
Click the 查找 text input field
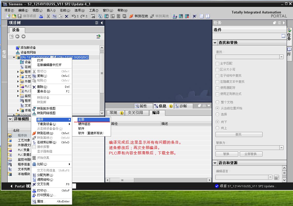247,57
